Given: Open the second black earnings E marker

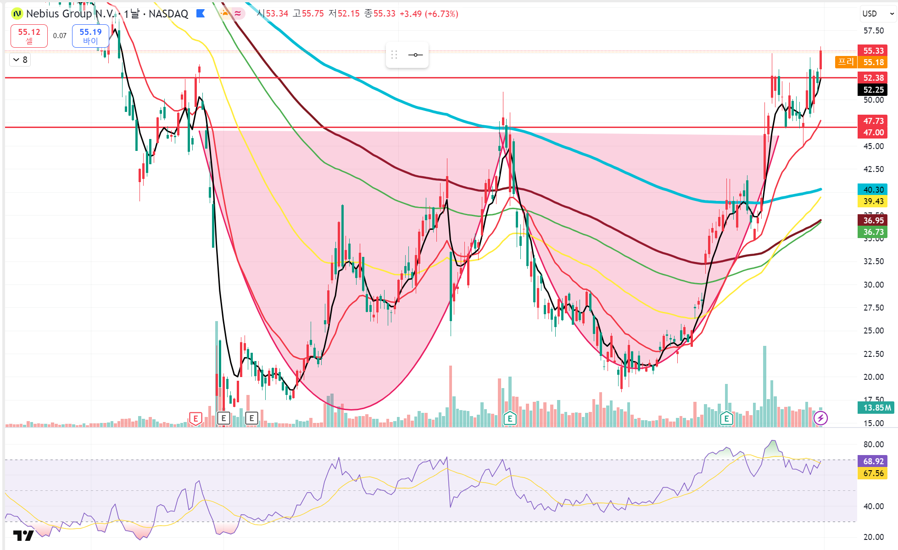Looking at the screenshot, I should coord(251,418).
